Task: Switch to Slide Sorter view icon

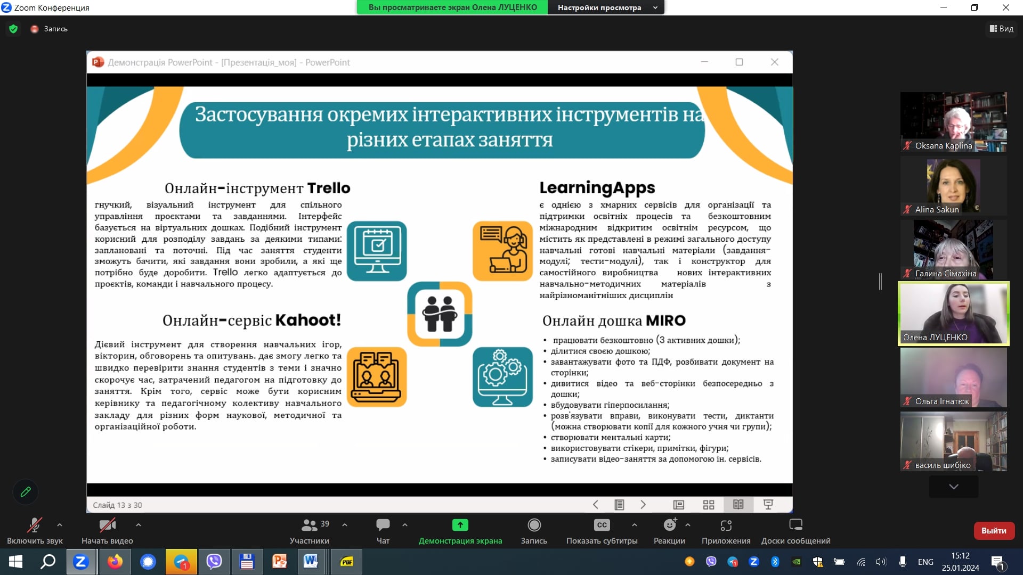Action: [x=708, y=505]
